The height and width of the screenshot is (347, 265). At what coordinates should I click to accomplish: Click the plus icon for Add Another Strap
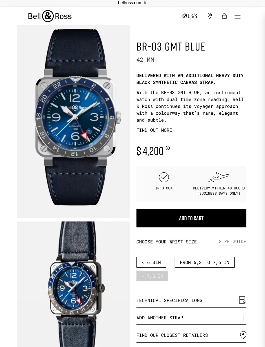[x=244, y=318]
